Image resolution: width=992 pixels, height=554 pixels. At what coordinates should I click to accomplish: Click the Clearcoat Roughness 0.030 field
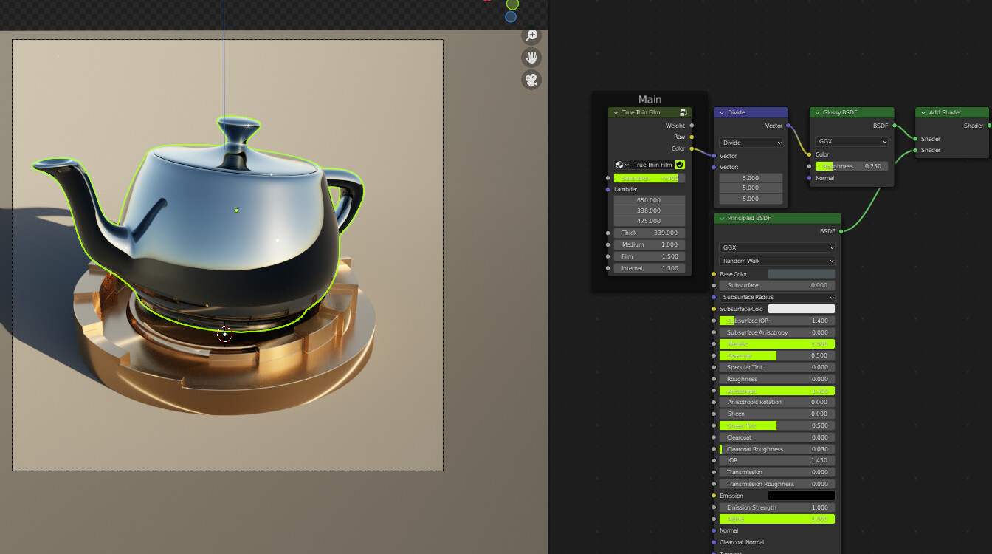coord(777,449)
